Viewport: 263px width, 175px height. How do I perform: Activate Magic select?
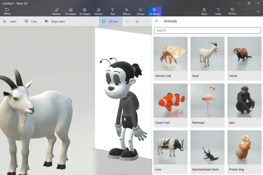click(x=55, y=22)
